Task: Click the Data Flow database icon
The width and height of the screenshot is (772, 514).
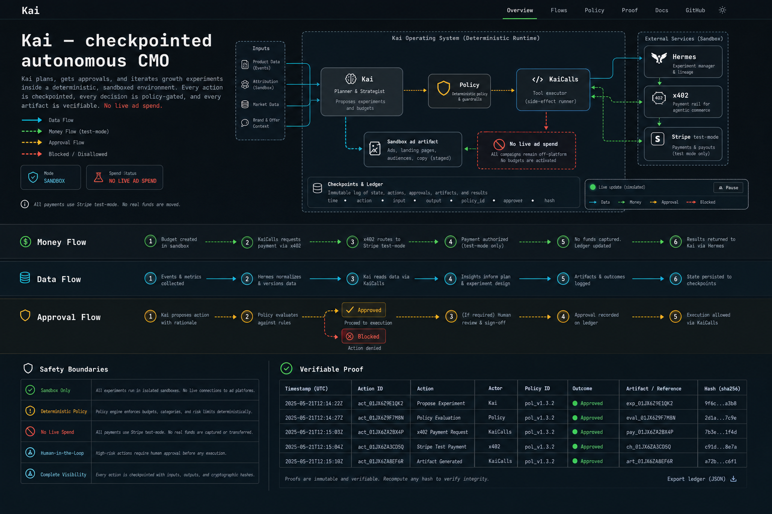Action: coord(25,278)
